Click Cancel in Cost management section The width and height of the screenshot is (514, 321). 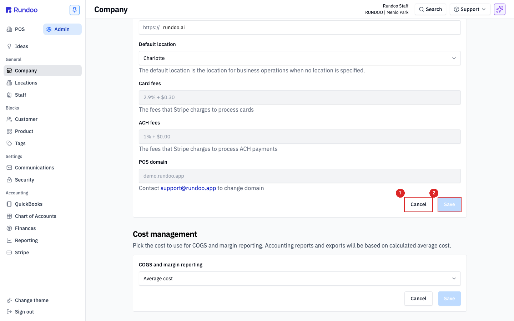(x=418, y=299)
